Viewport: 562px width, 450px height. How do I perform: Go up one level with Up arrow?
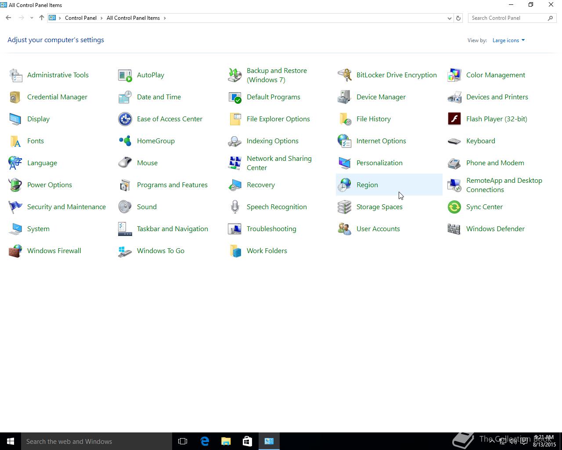42,18
